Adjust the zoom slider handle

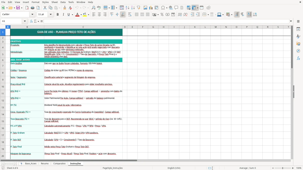pos(283,168)
